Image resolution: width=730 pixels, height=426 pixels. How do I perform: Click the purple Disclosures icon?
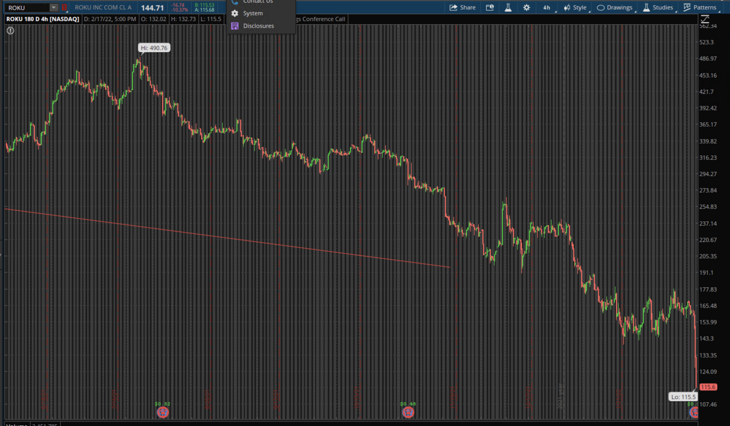coord(235,26)
